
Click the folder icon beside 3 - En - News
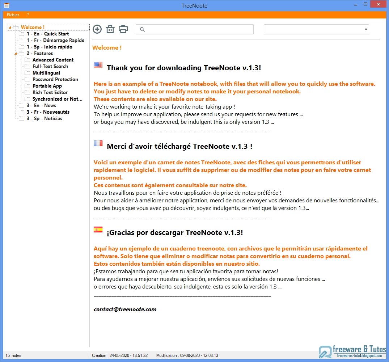coord(22,105)
